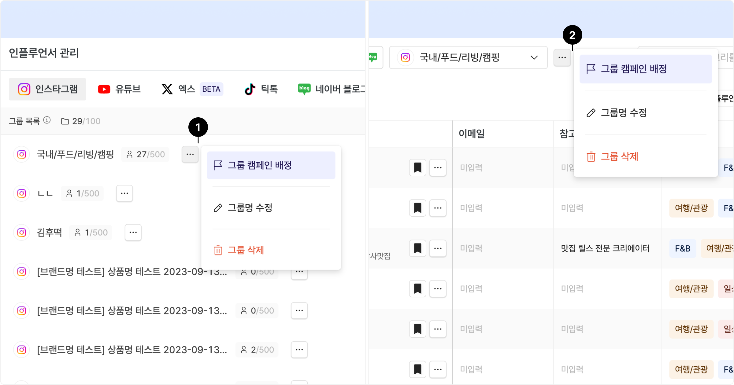Open the row options menu in the first table row
The width and height of the screenshot is (734, 385).
coord(438,167)
